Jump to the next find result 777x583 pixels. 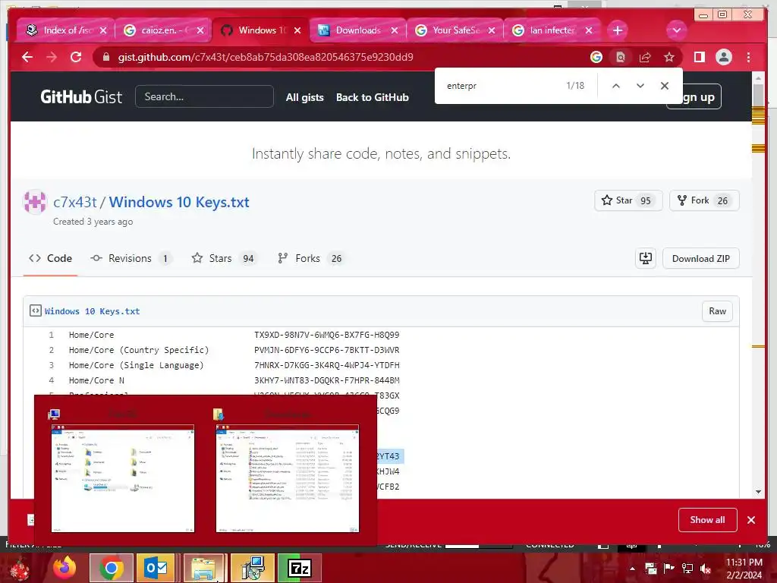640,86
